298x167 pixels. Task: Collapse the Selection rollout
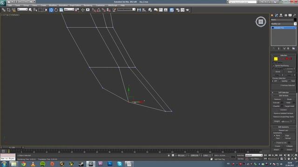pos(284,56)
